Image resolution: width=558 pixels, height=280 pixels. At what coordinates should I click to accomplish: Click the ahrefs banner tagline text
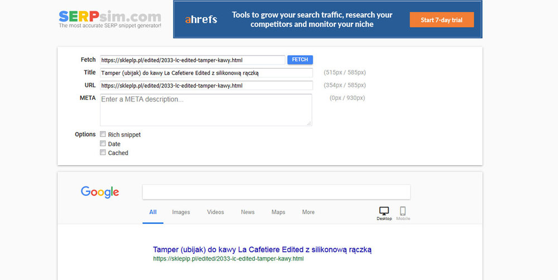(x=312, y=20)
